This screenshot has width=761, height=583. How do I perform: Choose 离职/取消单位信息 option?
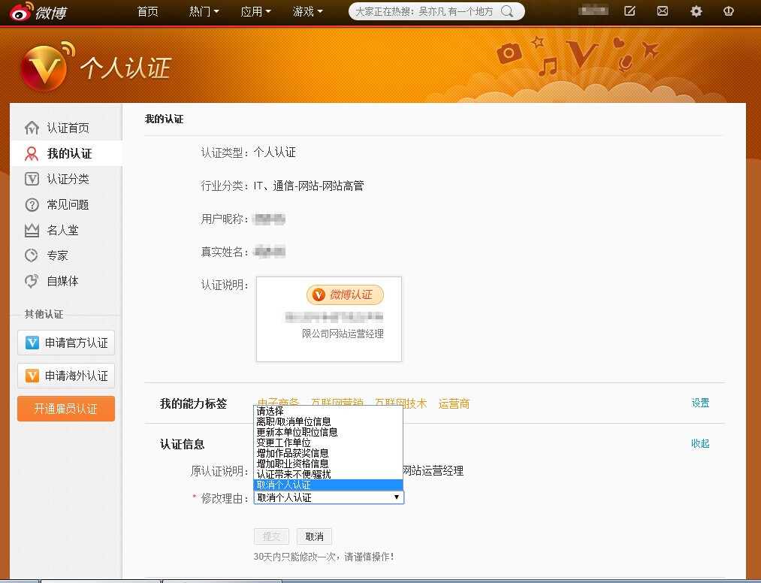point(328,421)
